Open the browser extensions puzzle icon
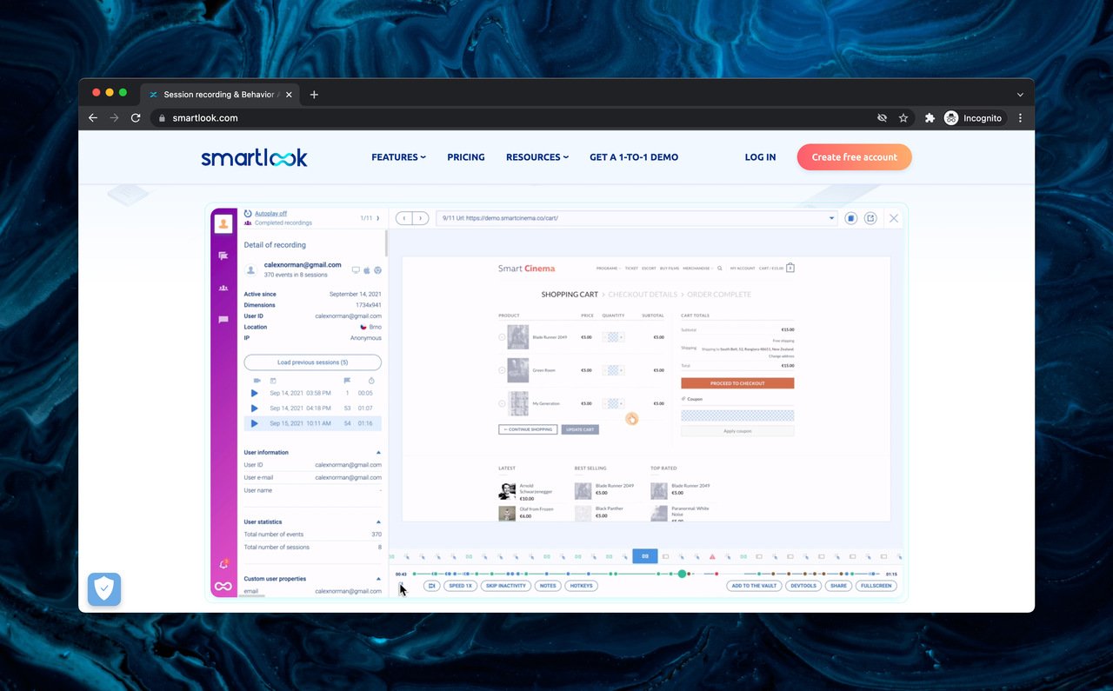The image size is (1113, 691). [930, 118]
